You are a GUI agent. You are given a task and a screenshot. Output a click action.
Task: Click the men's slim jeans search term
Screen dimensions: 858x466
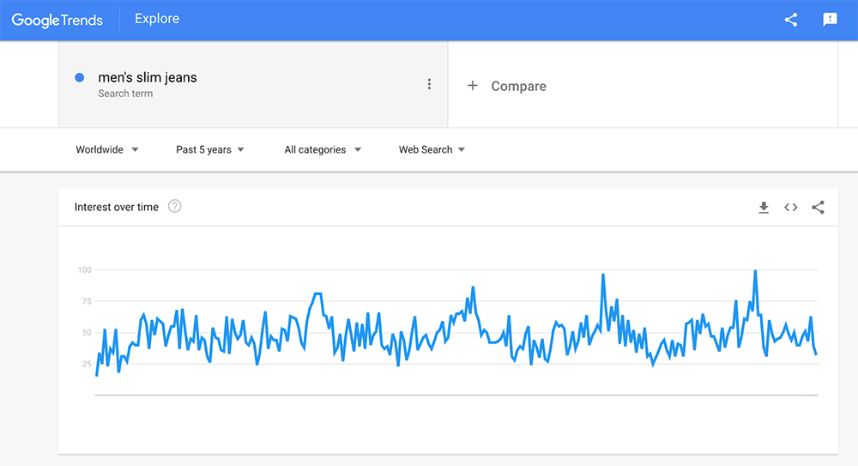point(148,77)
